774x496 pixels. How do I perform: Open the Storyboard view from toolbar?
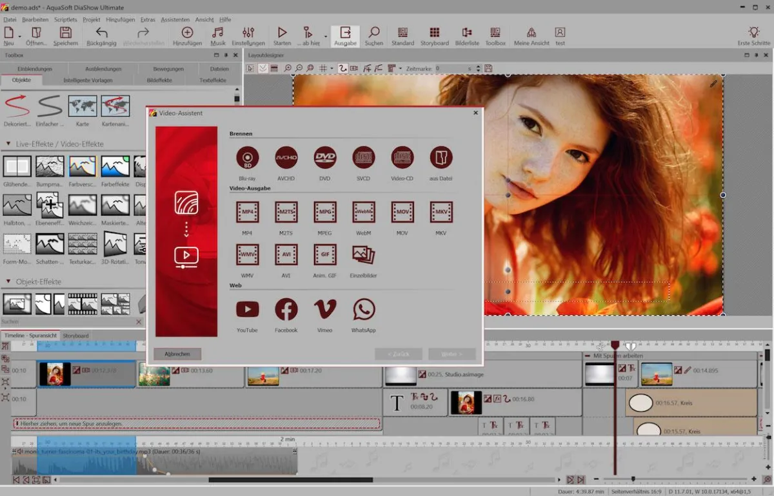tap(434, 33)
